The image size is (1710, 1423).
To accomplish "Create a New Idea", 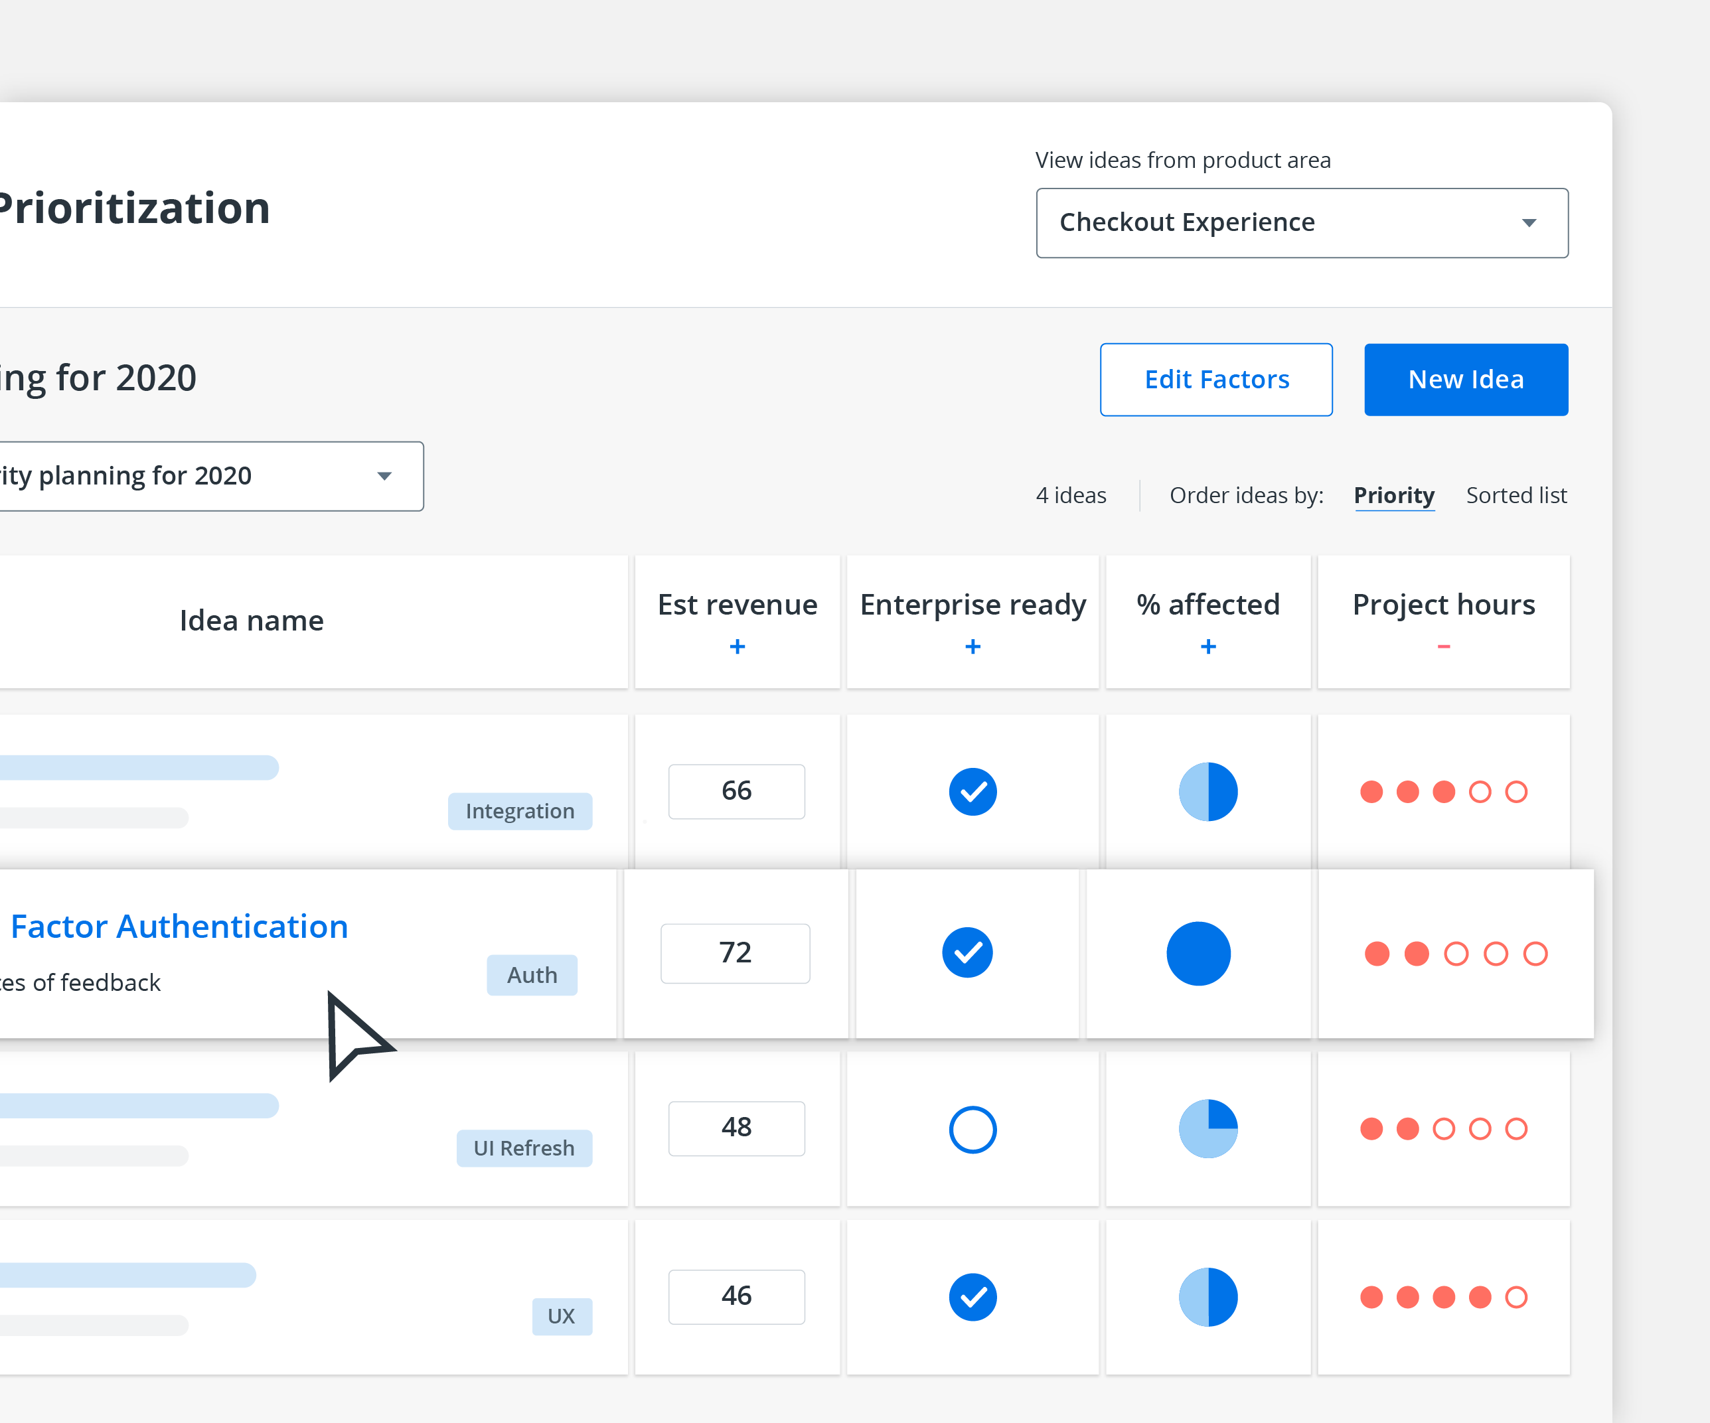I will pyautogui.click(x=1466, y=380).
